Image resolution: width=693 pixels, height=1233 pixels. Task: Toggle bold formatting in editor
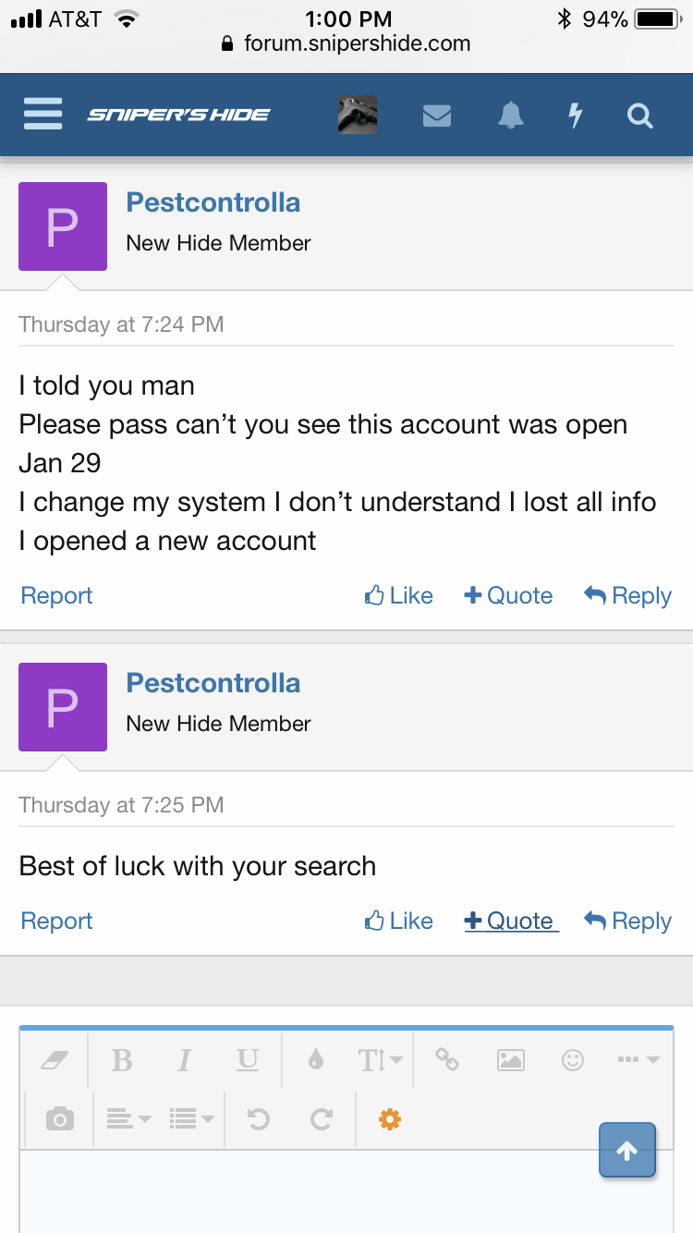click(122, 1060)
